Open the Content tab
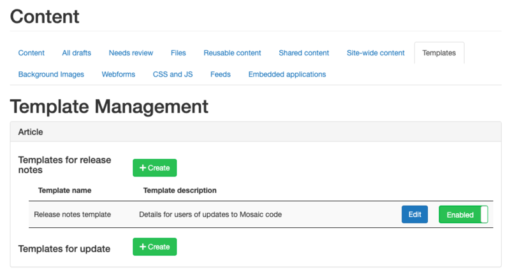Image resolution: width=510 pixels, height=275 pixels. point(31,53)
